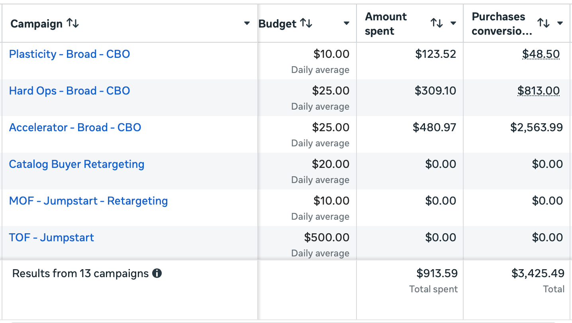Image resolution: width=572 pixels, height=323 pixels.
Task: Open the Hard Ops - Broad - CBO campaign
Action: point(69,91)
